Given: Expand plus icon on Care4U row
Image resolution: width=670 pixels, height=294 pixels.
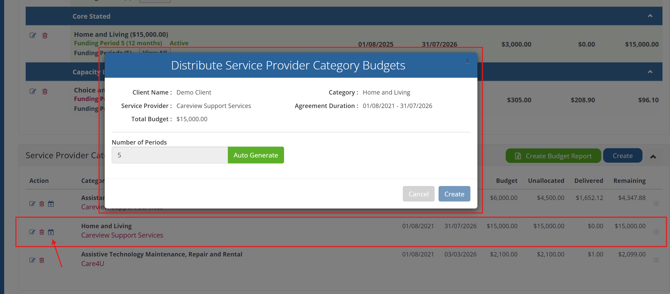Looking at the screenshot, I should tap(656, 260).
